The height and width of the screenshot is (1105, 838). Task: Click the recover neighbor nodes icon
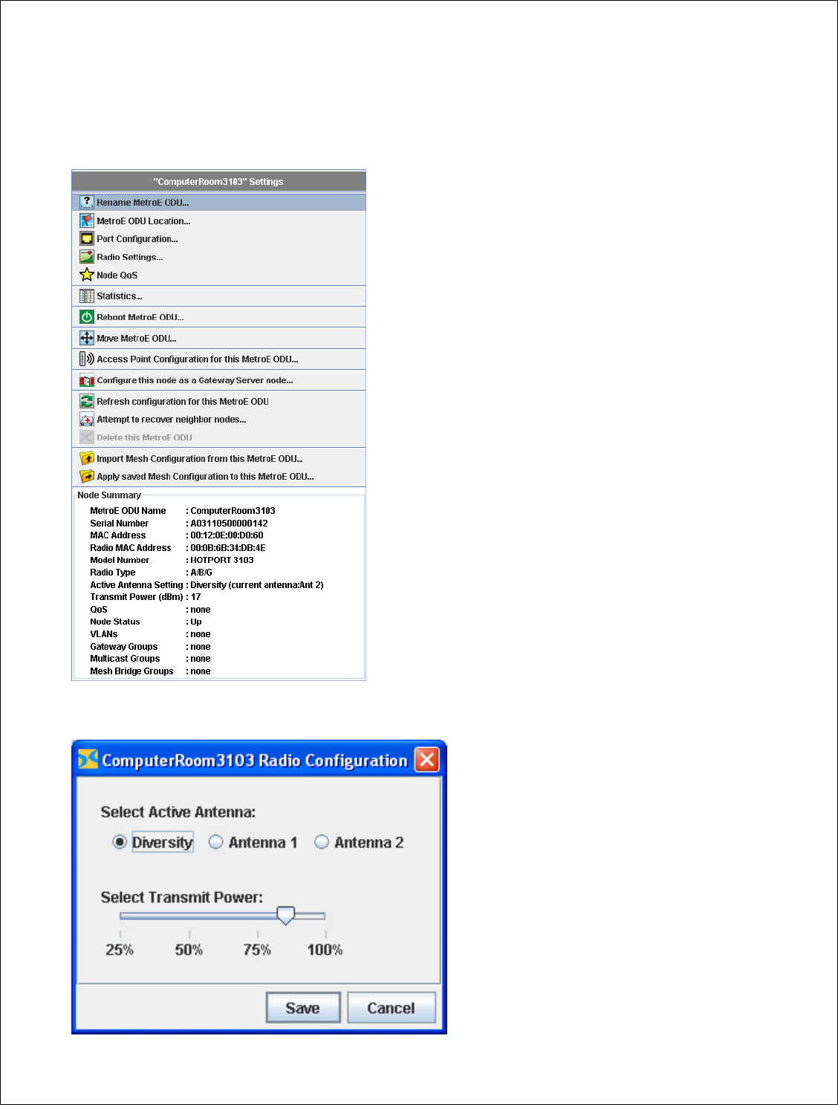tap(87, 420)
